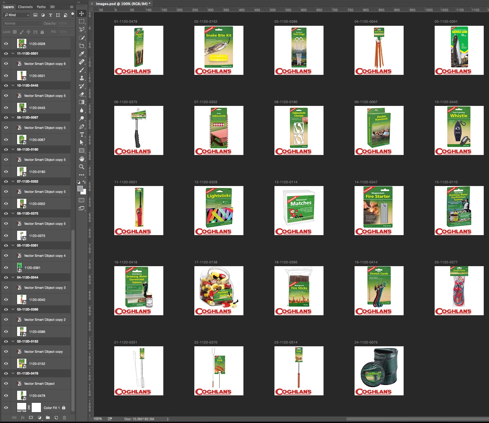Screen dimensions: 489x423
Task: Hide the 1120-0501 layer
Action: coord(6,75)
